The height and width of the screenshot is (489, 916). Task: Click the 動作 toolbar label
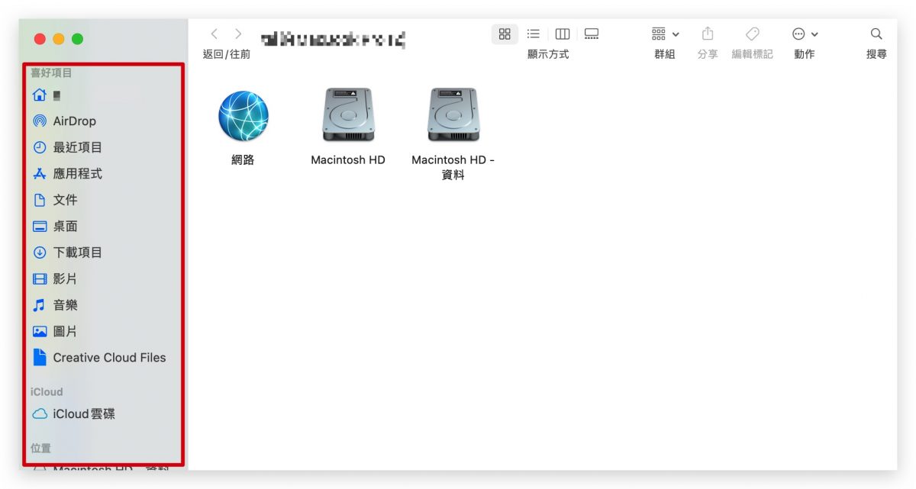805,54
